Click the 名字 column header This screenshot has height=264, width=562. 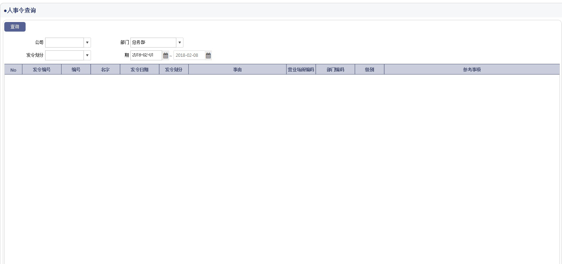click(x=105, y=70)
